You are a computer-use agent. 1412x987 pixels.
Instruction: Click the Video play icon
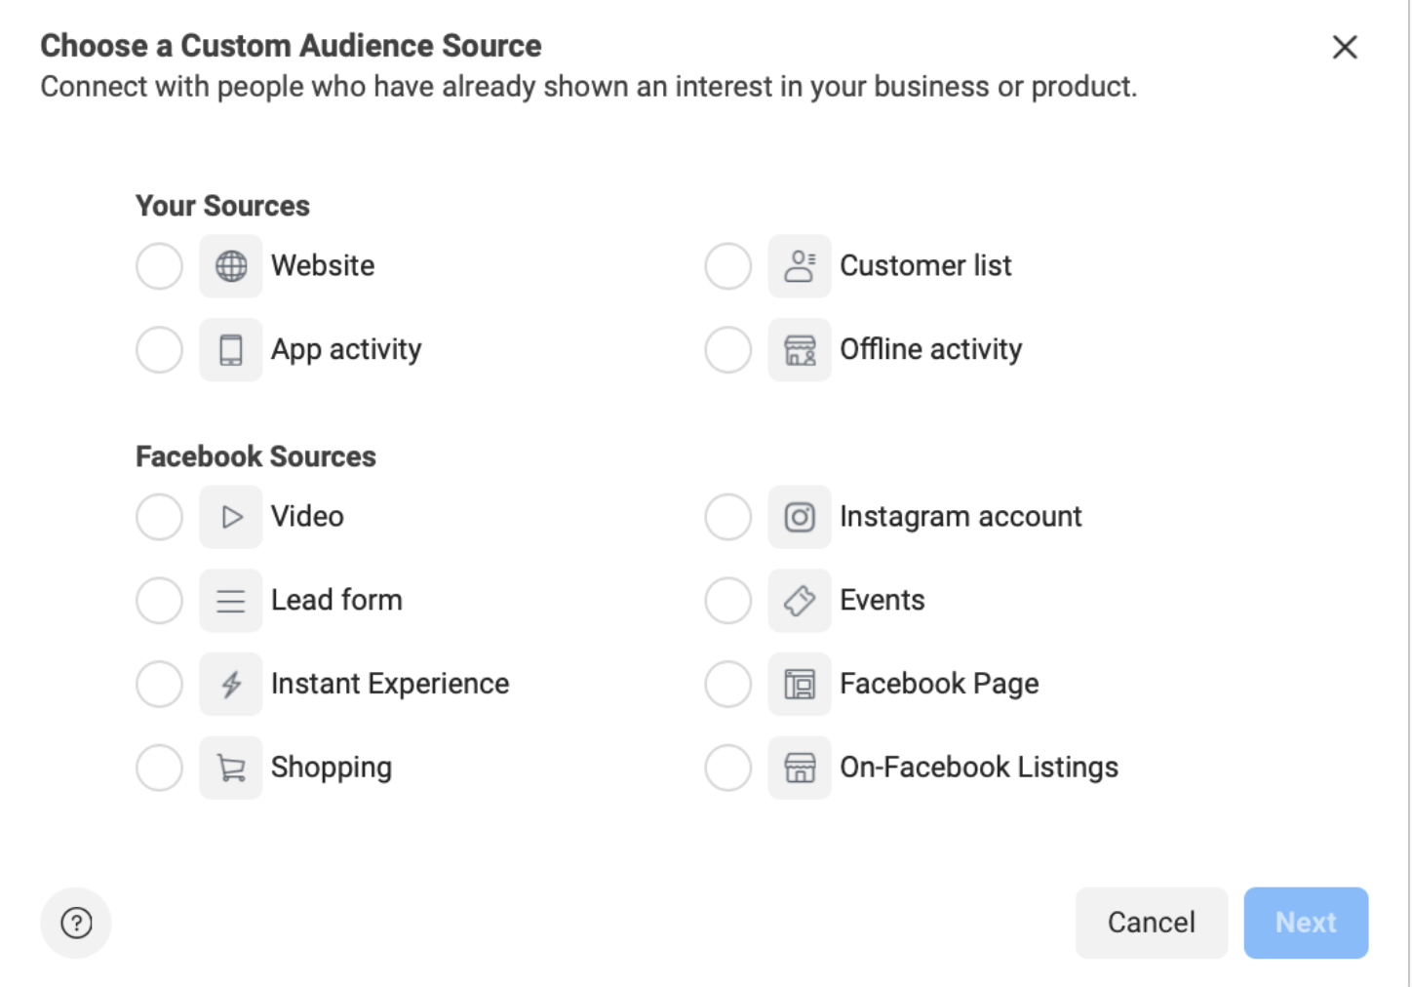point(231,517)
